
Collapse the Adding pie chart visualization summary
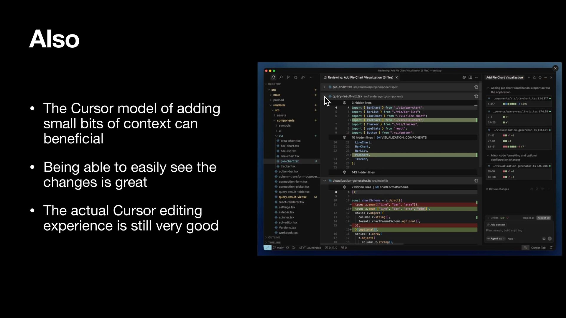(x=488, y=88)
